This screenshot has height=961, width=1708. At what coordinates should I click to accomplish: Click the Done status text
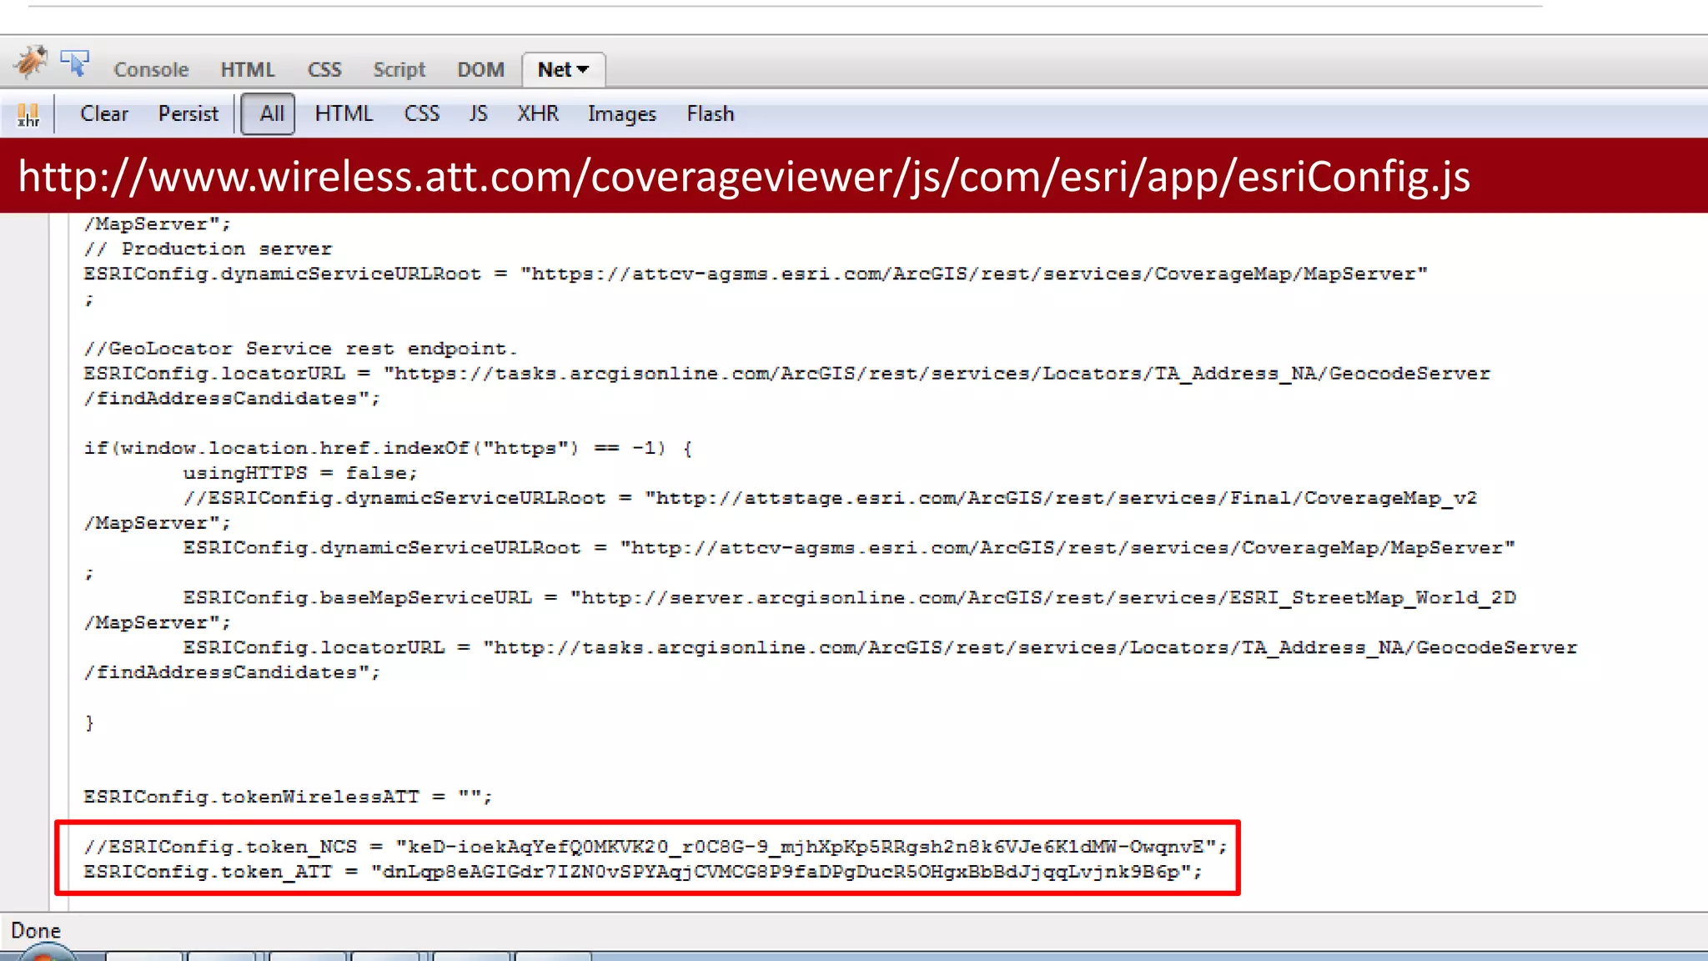tap(36, 930)
